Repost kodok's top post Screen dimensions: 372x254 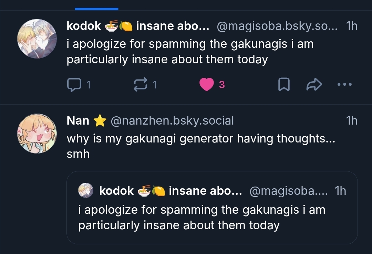click(x=140, y=84)
